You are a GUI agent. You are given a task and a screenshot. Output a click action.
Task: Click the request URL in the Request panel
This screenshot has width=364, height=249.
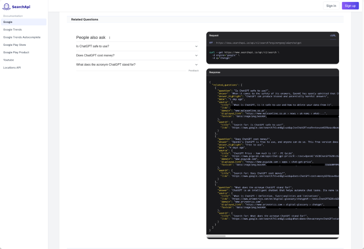click(259, 43)
